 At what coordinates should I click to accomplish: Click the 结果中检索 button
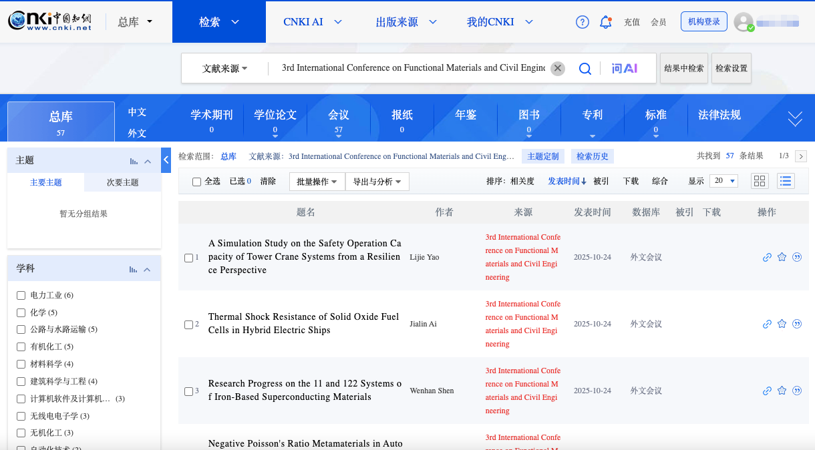coord(684,68)
